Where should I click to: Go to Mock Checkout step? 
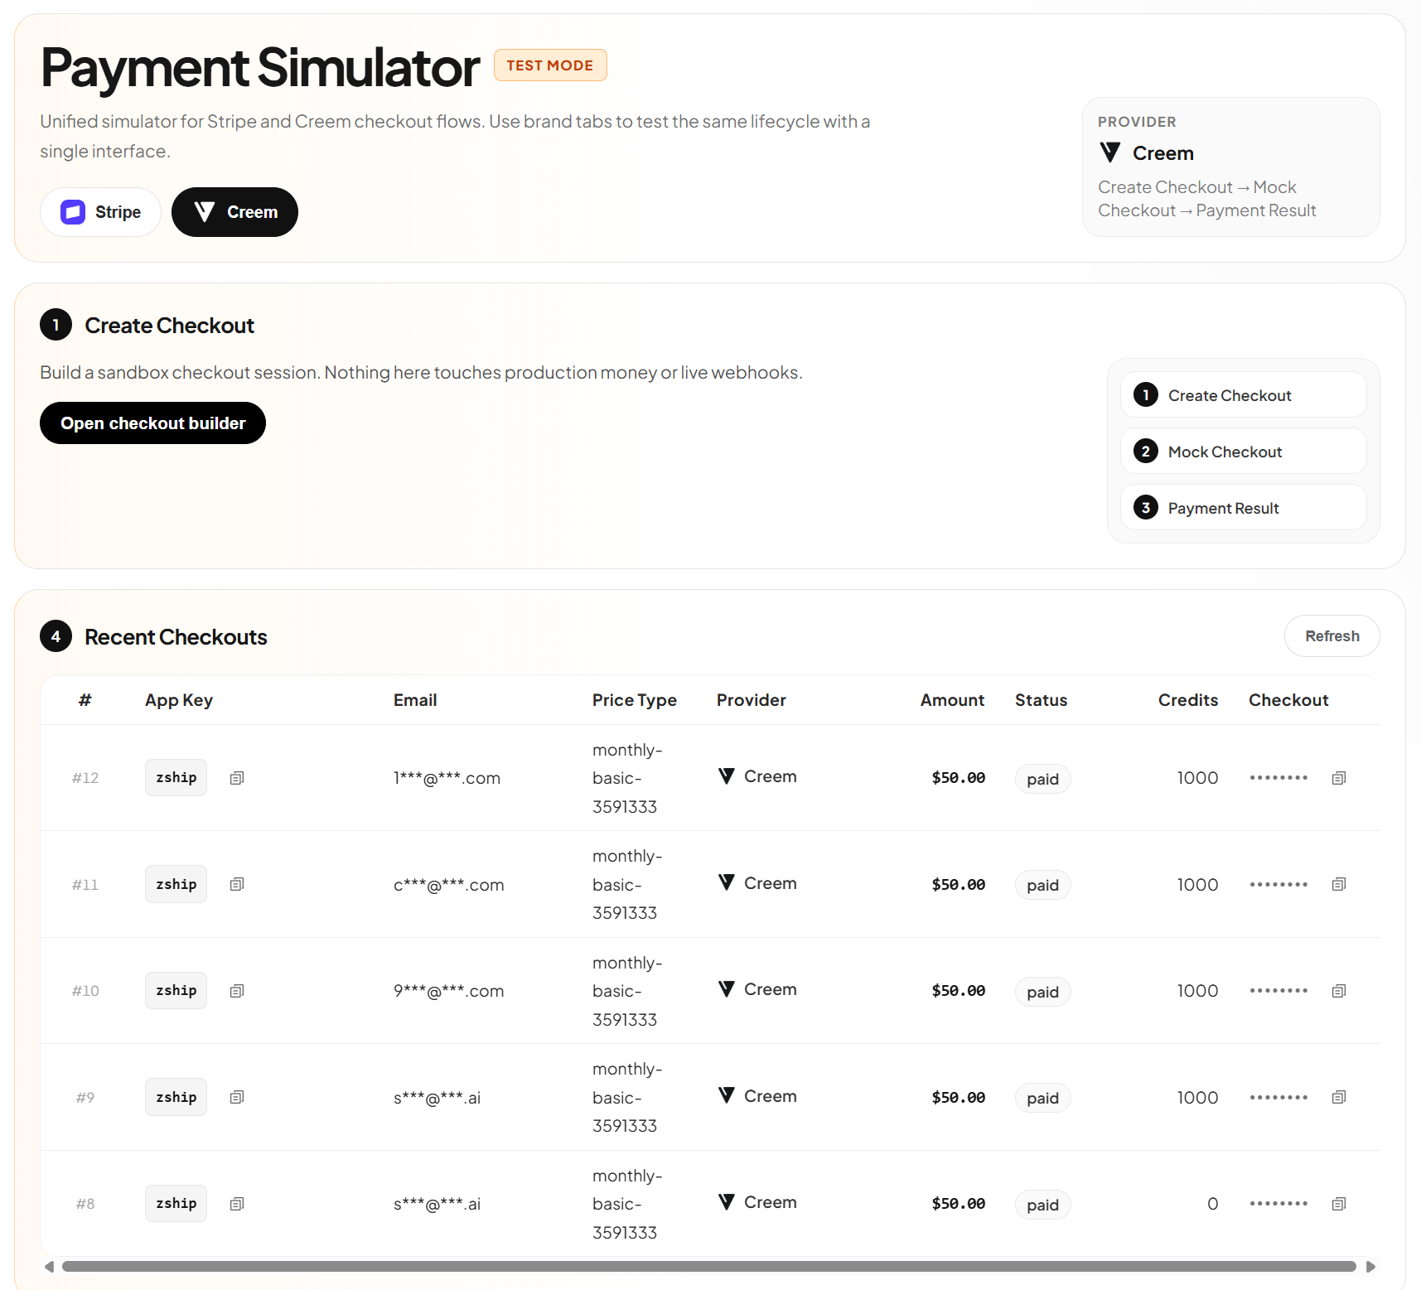(x=1243, y=452)
